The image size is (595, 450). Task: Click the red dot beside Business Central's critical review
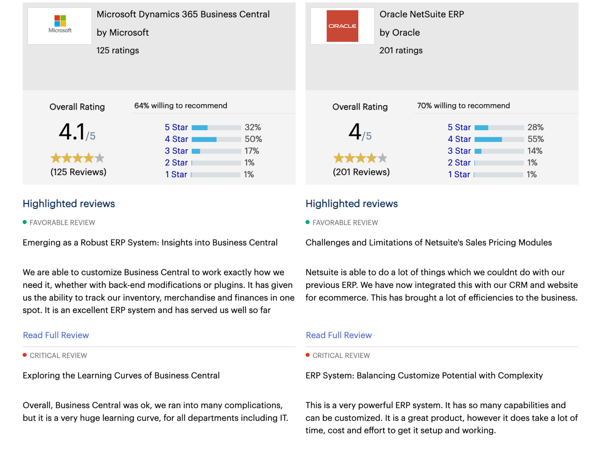coord(25,355)
